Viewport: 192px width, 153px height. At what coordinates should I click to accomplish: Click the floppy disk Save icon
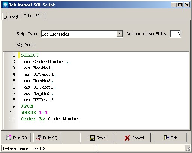pos(92,138)
